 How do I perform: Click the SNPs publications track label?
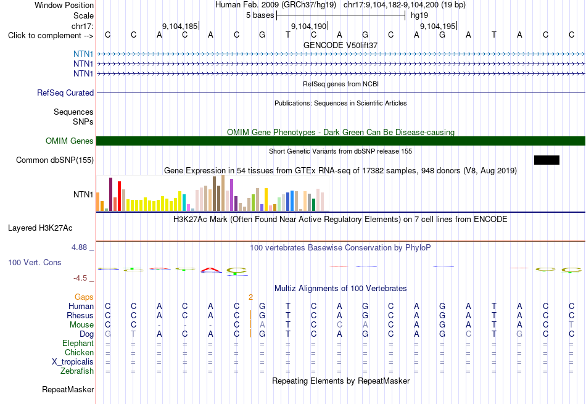[x=83, y=122]
